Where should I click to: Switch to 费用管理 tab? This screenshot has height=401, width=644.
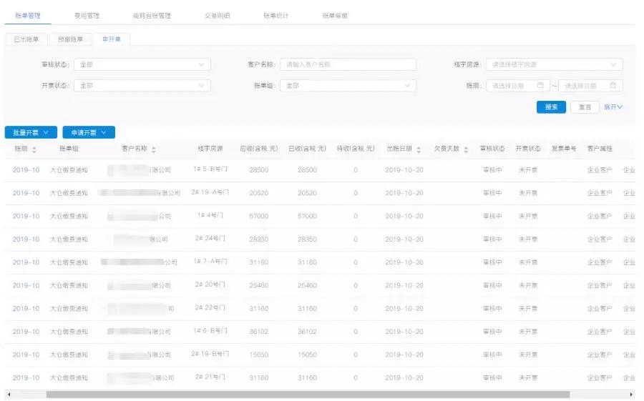tap(87, 15)
